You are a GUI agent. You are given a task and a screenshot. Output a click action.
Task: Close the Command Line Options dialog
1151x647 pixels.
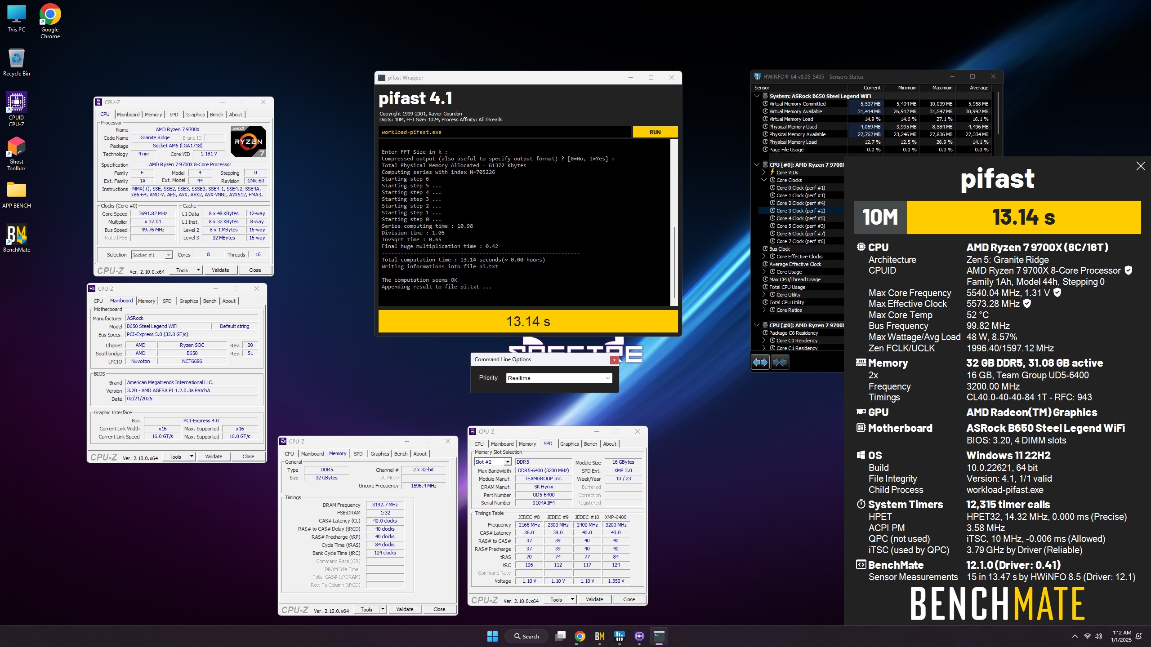614,360
